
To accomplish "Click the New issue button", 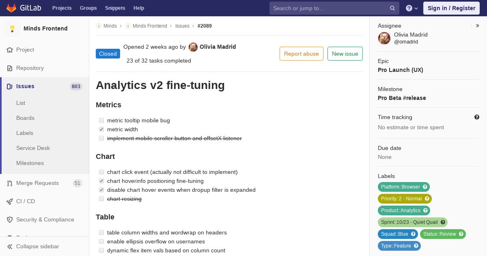I will (345, 54).
